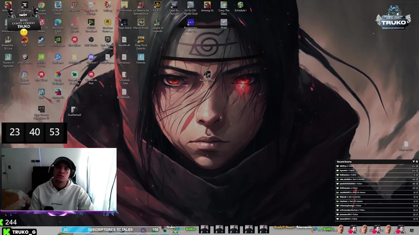Image resolution: width=419 pixels, height=235 pixels.
Task: Select the Lively Wallpaper icon
Action: click(58, 78)
